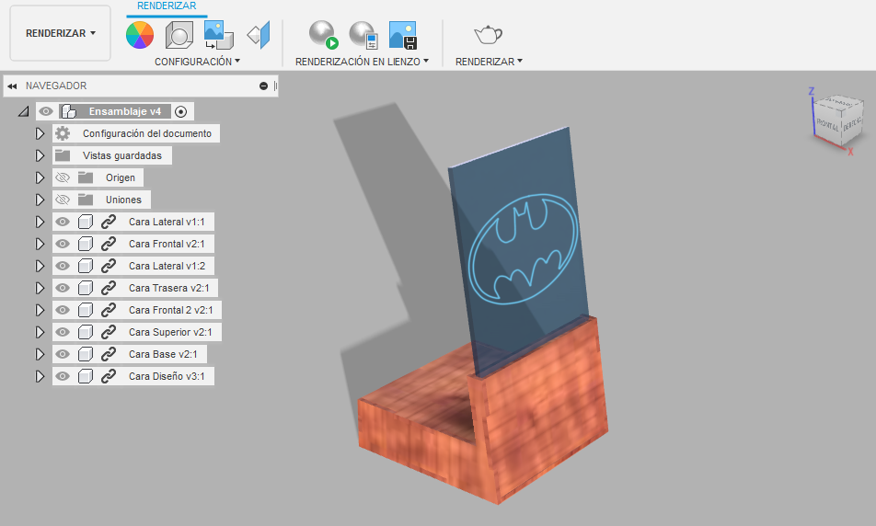The width and height of the screenshot is (876, 526).
Task: Click link chain icon of Cara Base v2:1
Action: pyautogui.click(x=109, y=354)
